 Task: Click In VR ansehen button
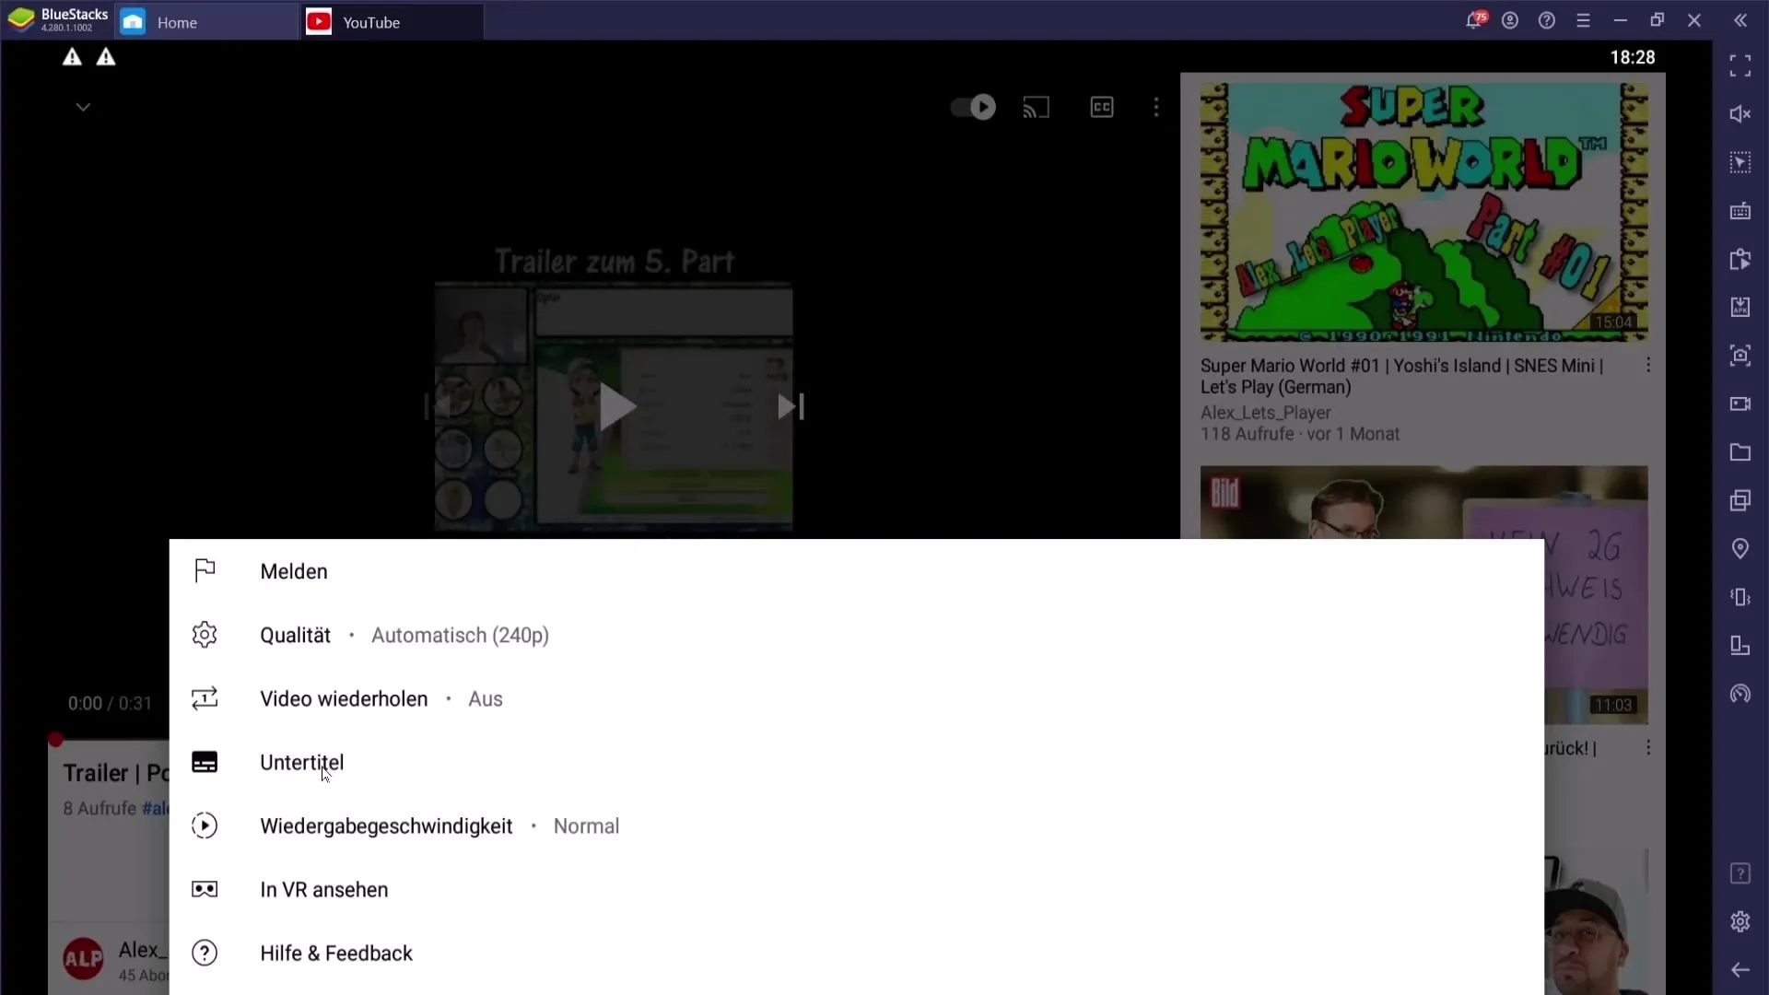[x=323, y=889]
